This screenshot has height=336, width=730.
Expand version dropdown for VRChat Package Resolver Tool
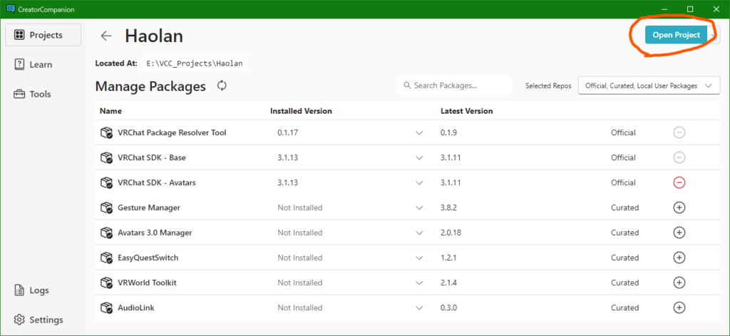419,133
